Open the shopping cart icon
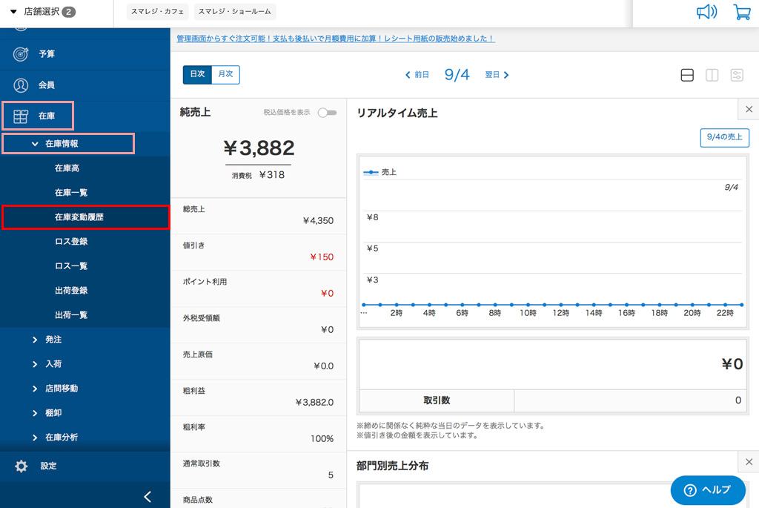Viewport: 759px width, 508px height. pyautogui.click(x=741, y=12)
